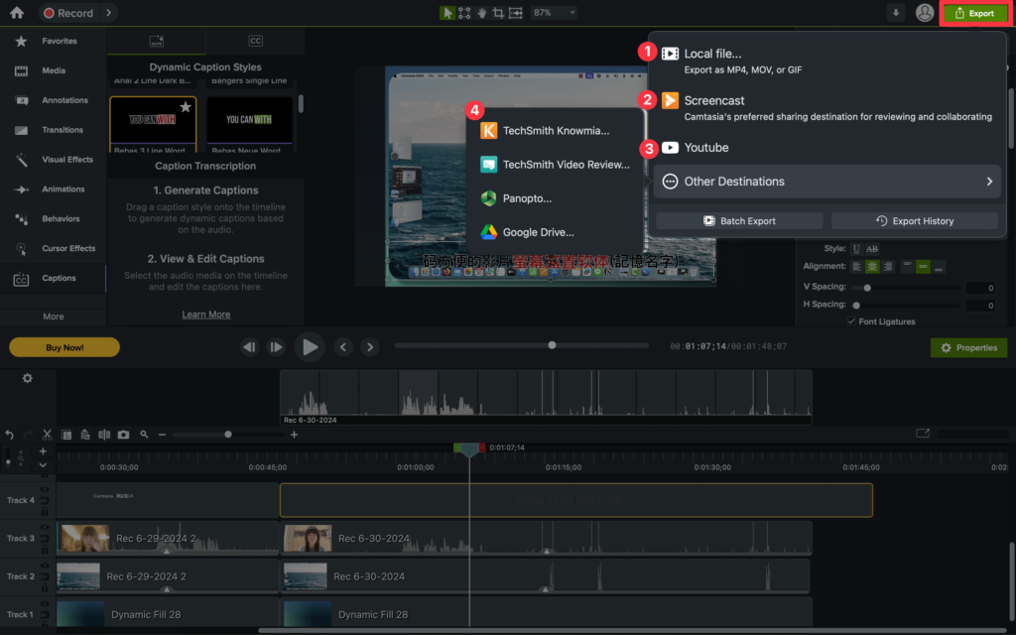
Task: Activate the Crop tool
Action: tap(498, 12)
